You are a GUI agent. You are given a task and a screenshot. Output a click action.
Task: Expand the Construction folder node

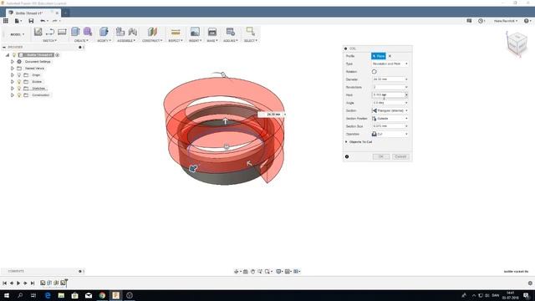click(13, 95)
